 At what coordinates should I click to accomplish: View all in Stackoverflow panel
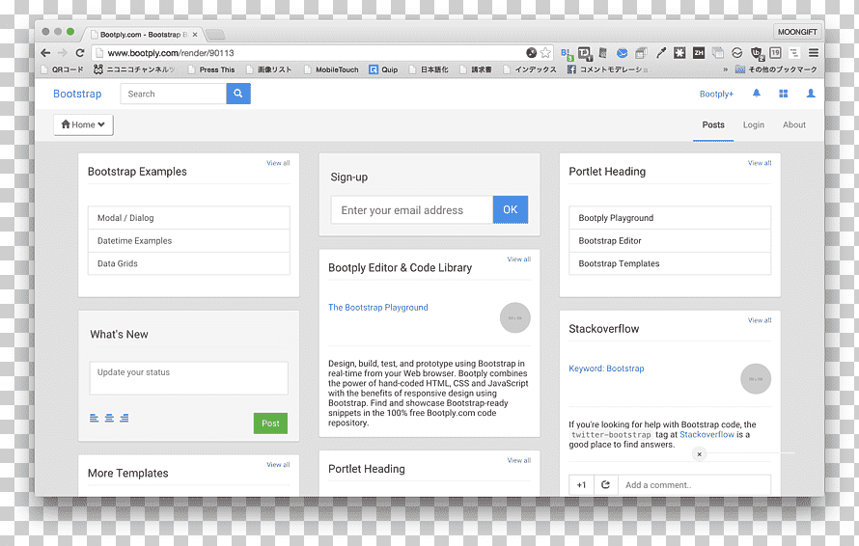pyautogui.click(x=760, y=320)
